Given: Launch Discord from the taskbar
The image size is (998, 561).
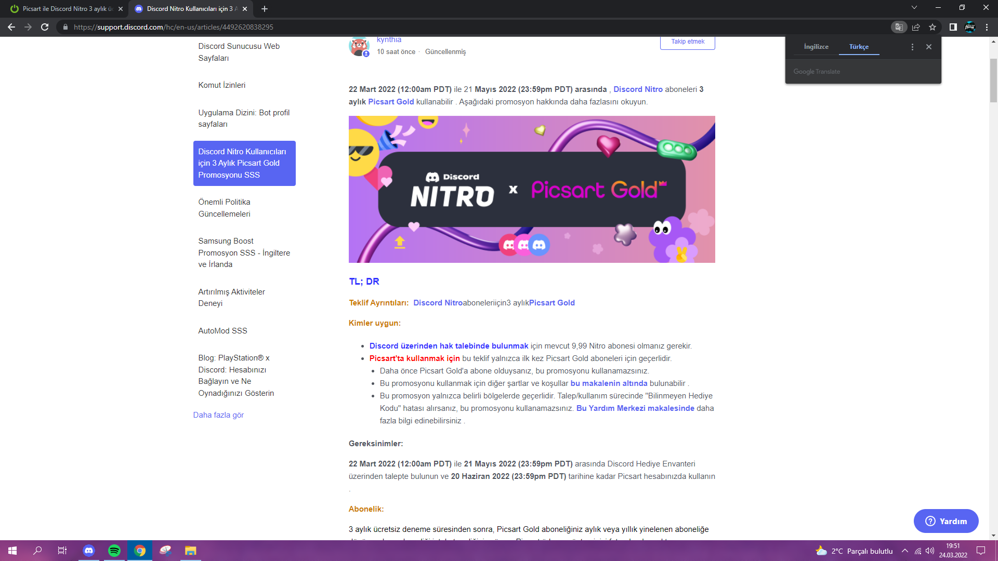Looking at the screenshot, I should click(x=89, y=551).
